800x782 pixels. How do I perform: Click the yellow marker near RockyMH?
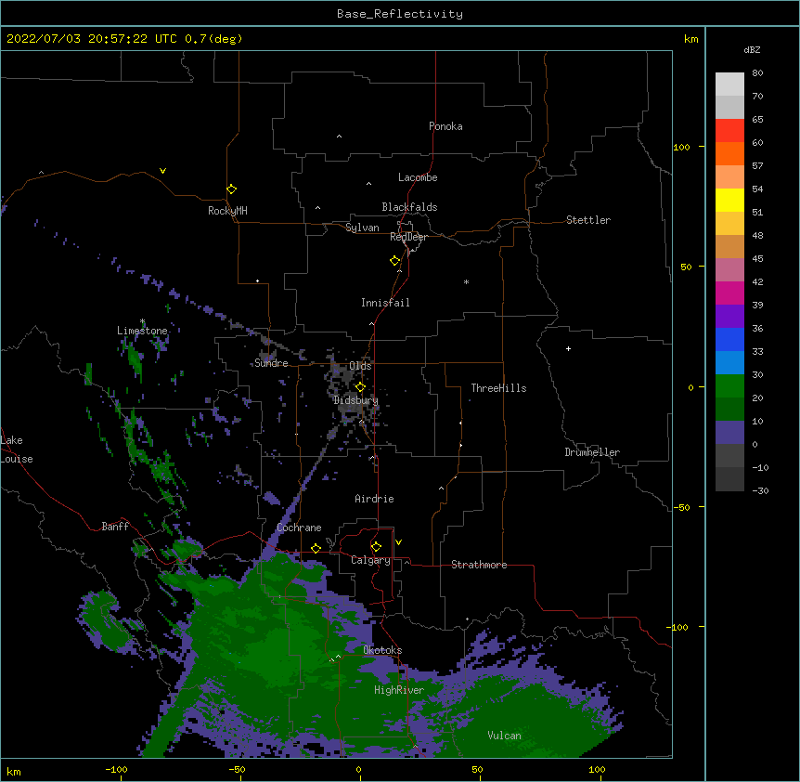tap(232, 189)
